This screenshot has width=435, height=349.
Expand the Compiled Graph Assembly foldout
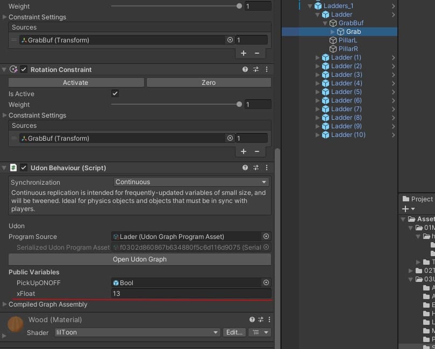click(x=5, y=304)
